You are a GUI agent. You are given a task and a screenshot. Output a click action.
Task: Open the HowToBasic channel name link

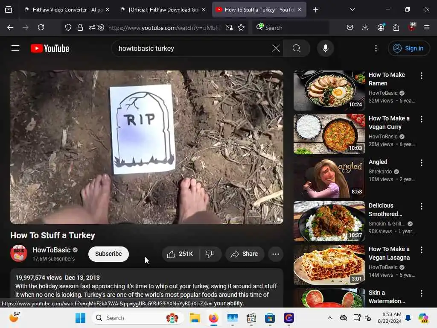(x=51, y=250)
